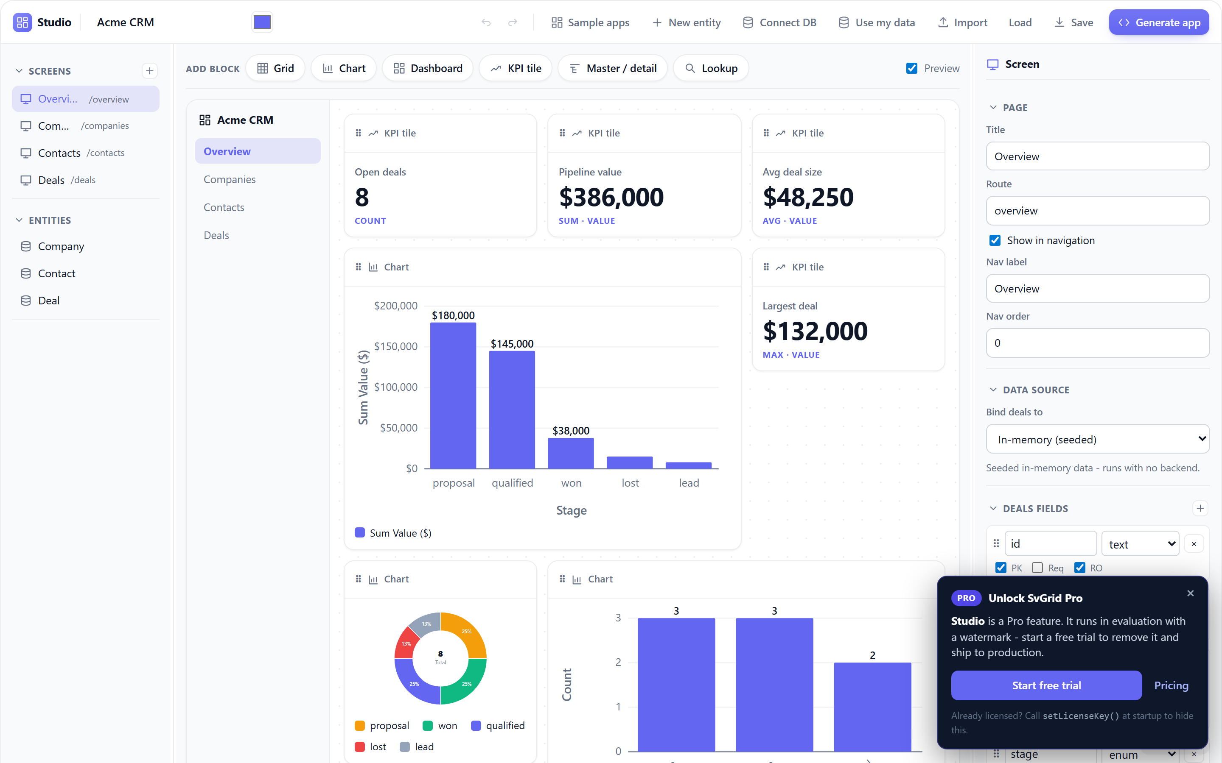Collapse the PAGE section
Screen dimensions: 1222x763
tap(993, 108)
